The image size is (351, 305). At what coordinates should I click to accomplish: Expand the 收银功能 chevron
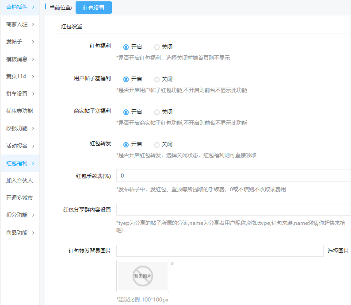pos(33,128)
